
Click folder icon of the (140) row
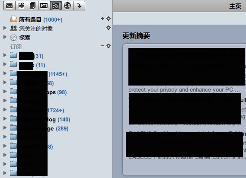[13, 119]
